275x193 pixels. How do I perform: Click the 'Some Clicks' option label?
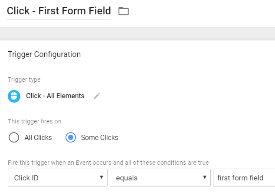99,137
